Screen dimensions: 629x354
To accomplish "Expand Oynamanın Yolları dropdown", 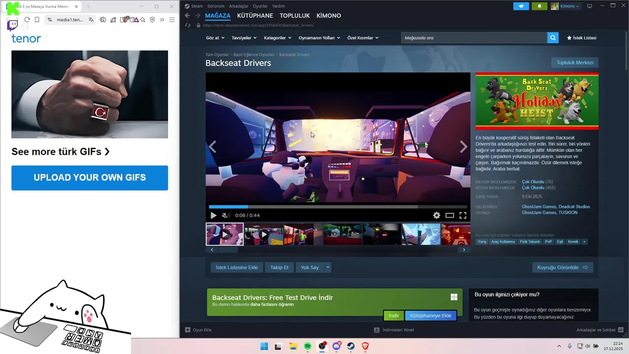I will pos(319,38).
